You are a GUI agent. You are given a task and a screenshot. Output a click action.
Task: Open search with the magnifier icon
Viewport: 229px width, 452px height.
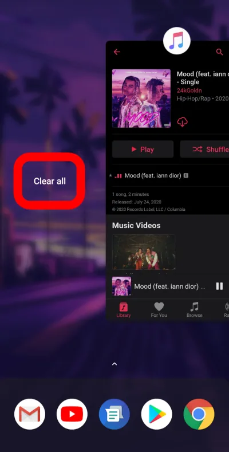(x=219, y=52)
